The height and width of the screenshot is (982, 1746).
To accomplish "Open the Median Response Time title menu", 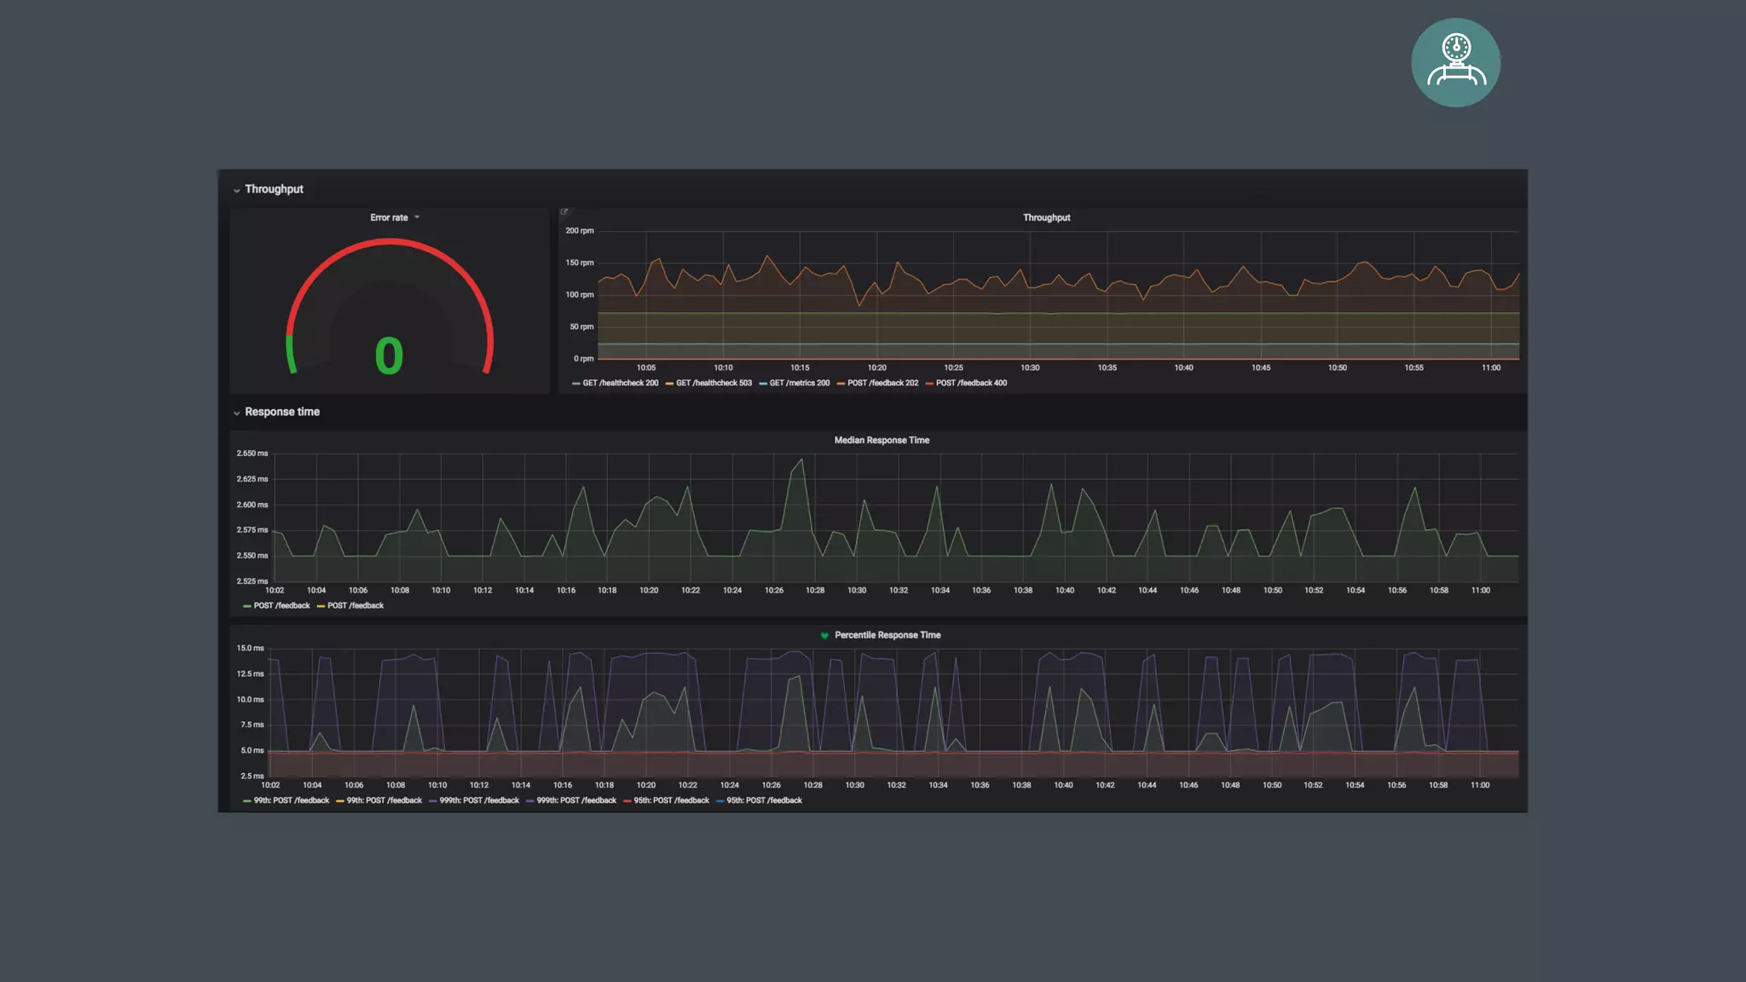I will [x=881, y=441].
